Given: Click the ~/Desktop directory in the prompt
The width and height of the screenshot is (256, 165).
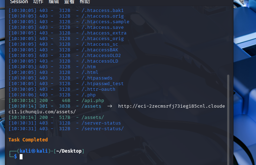Looking at the screenshot, I should point(70,151).
